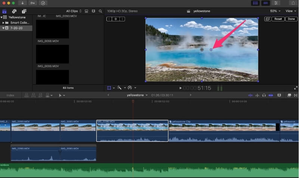Open the Background Tasks checkmark icon
Viewport: 299px width, 178px height.
pyautogui.click(x=43, y=3)
